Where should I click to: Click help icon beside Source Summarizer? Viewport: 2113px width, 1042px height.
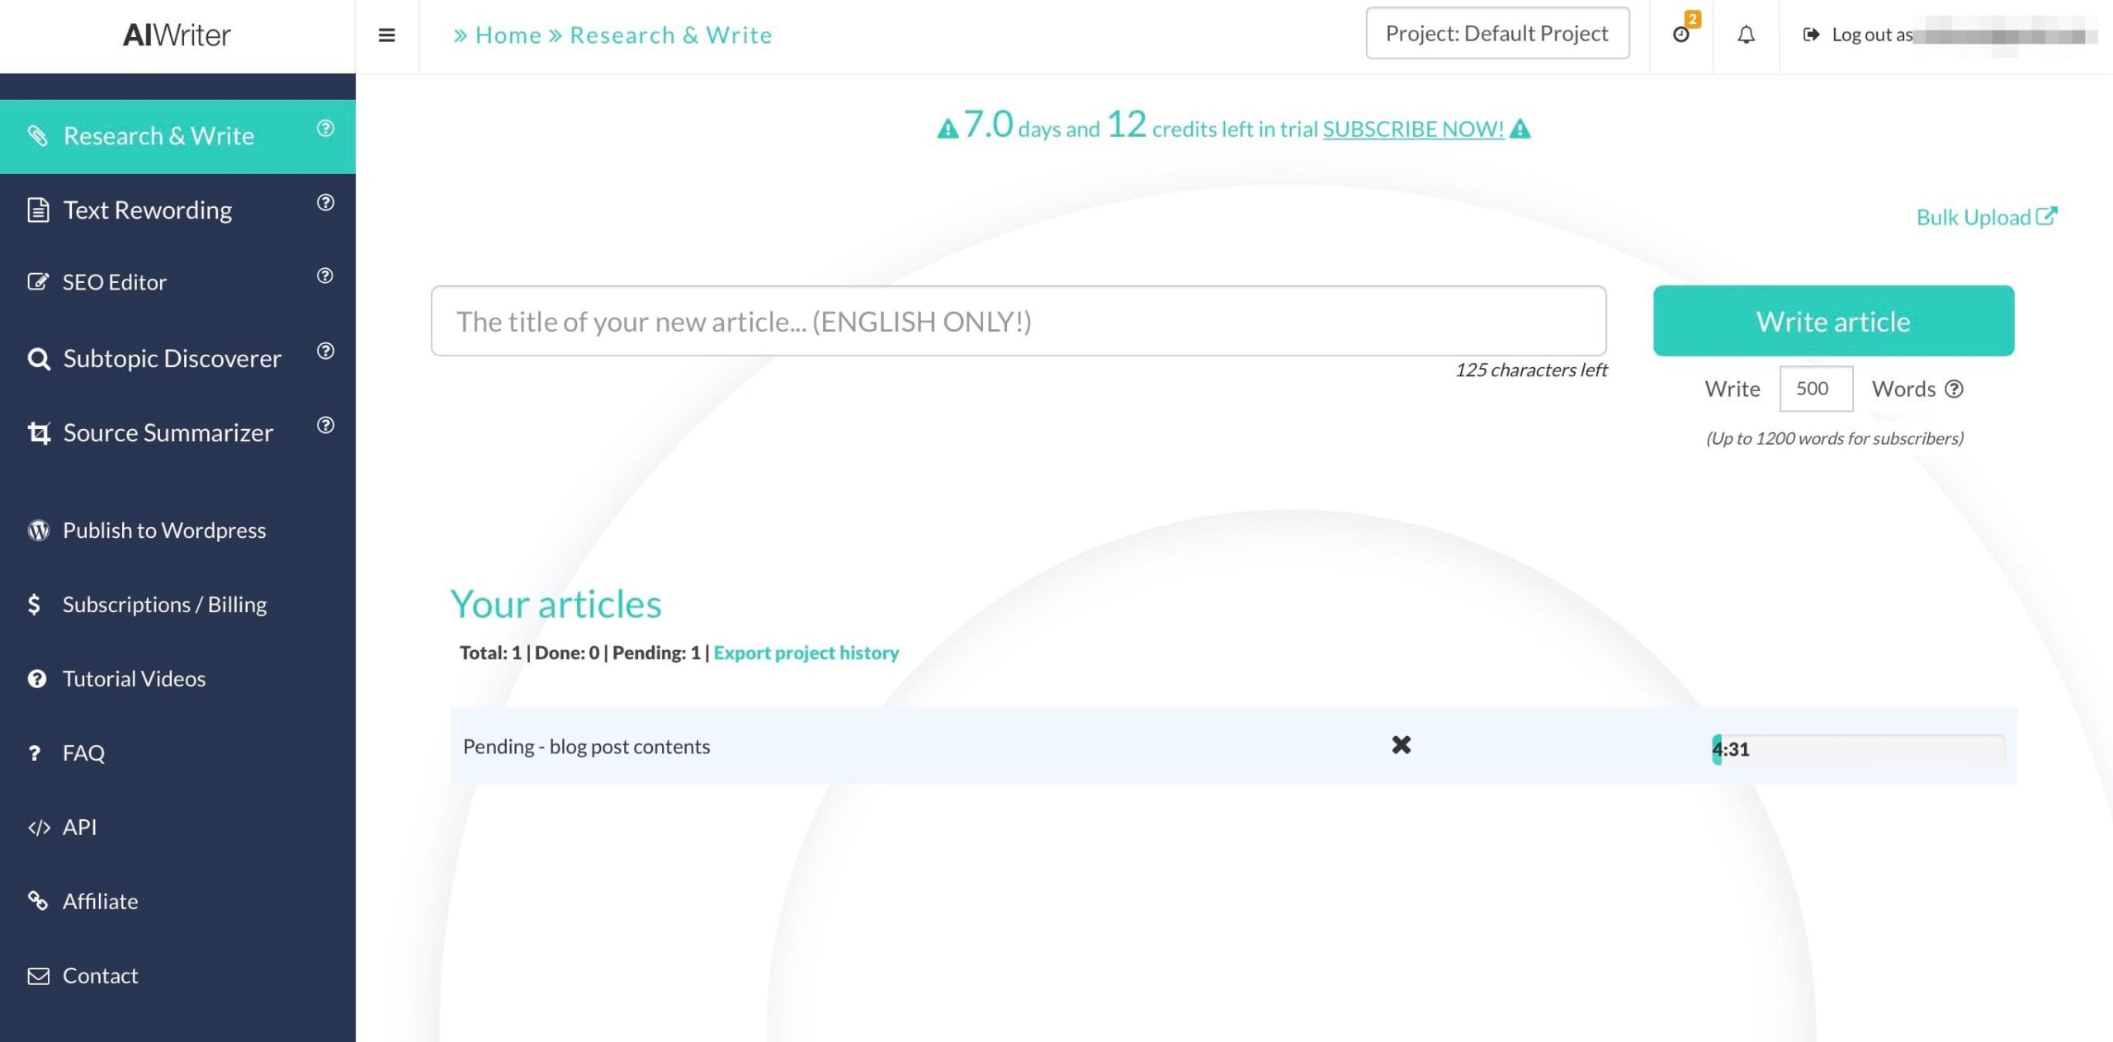[x=325, y=426]
